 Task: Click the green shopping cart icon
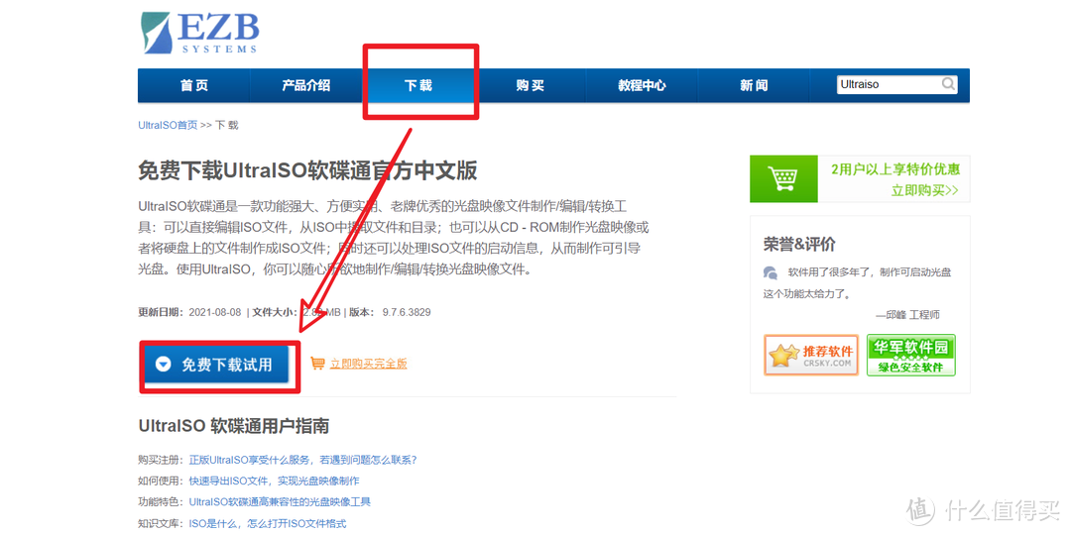point(782,179)
